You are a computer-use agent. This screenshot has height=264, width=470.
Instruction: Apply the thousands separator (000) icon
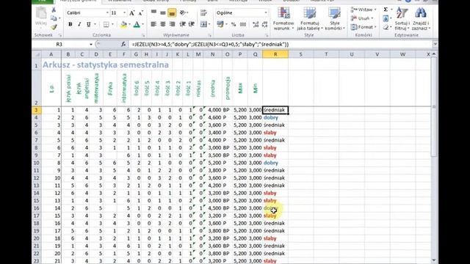coord(243,24)
